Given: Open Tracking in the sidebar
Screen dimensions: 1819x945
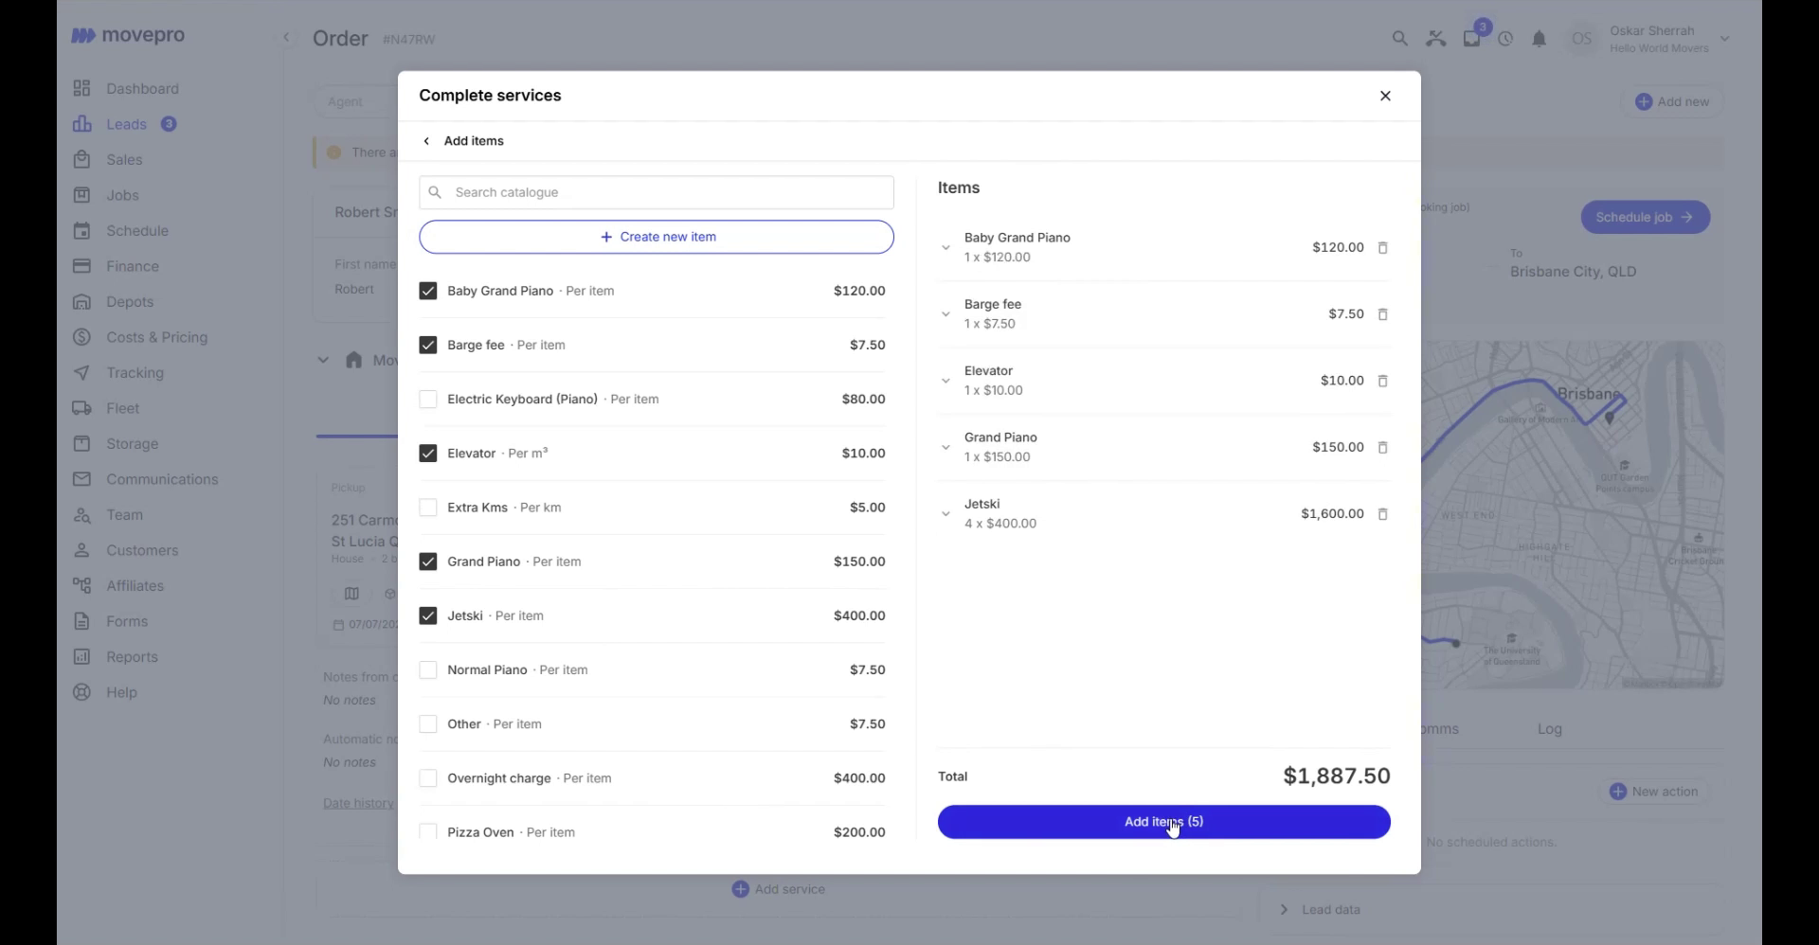Looking at the screenshot, I should click(x=135, y=373).
